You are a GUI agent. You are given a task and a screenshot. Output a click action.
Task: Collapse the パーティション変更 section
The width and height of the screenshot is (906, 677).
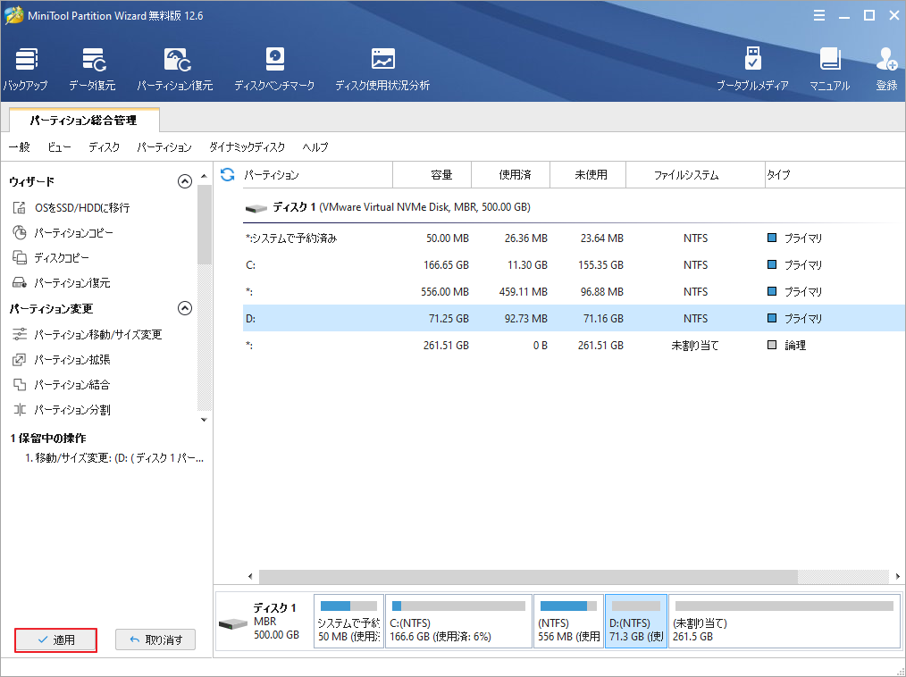(184, 308)
